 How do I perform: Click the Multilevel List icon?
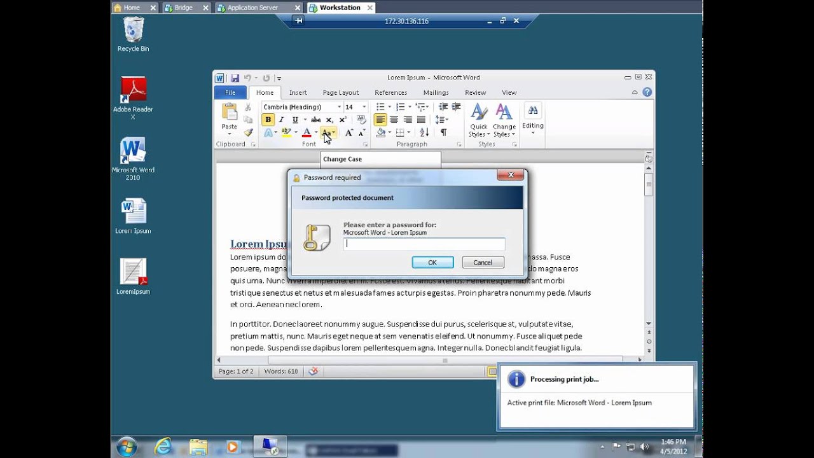(x=421, y=107)
